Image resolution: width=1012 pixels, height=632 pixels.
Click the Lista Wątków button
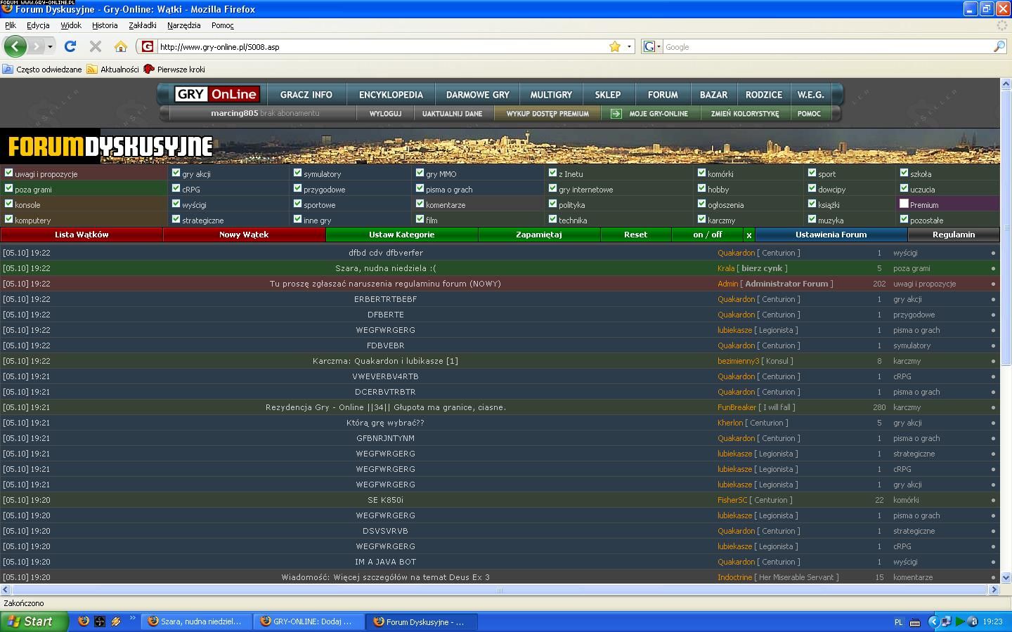pos(82,235)
